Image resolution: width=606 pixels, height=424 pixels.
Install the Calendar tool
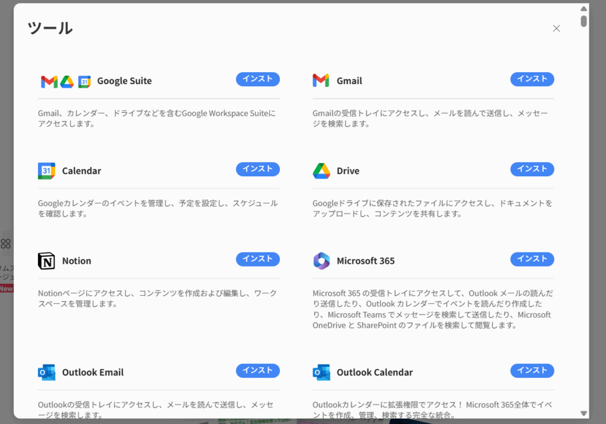coord(257,169)
